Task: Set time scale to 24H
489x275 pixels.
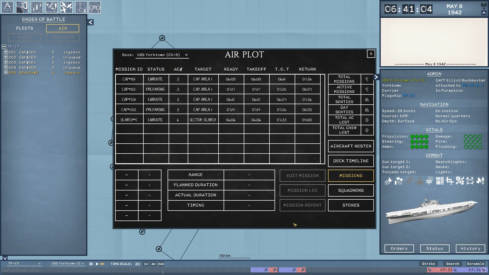Action: click(x=161, y=264)
